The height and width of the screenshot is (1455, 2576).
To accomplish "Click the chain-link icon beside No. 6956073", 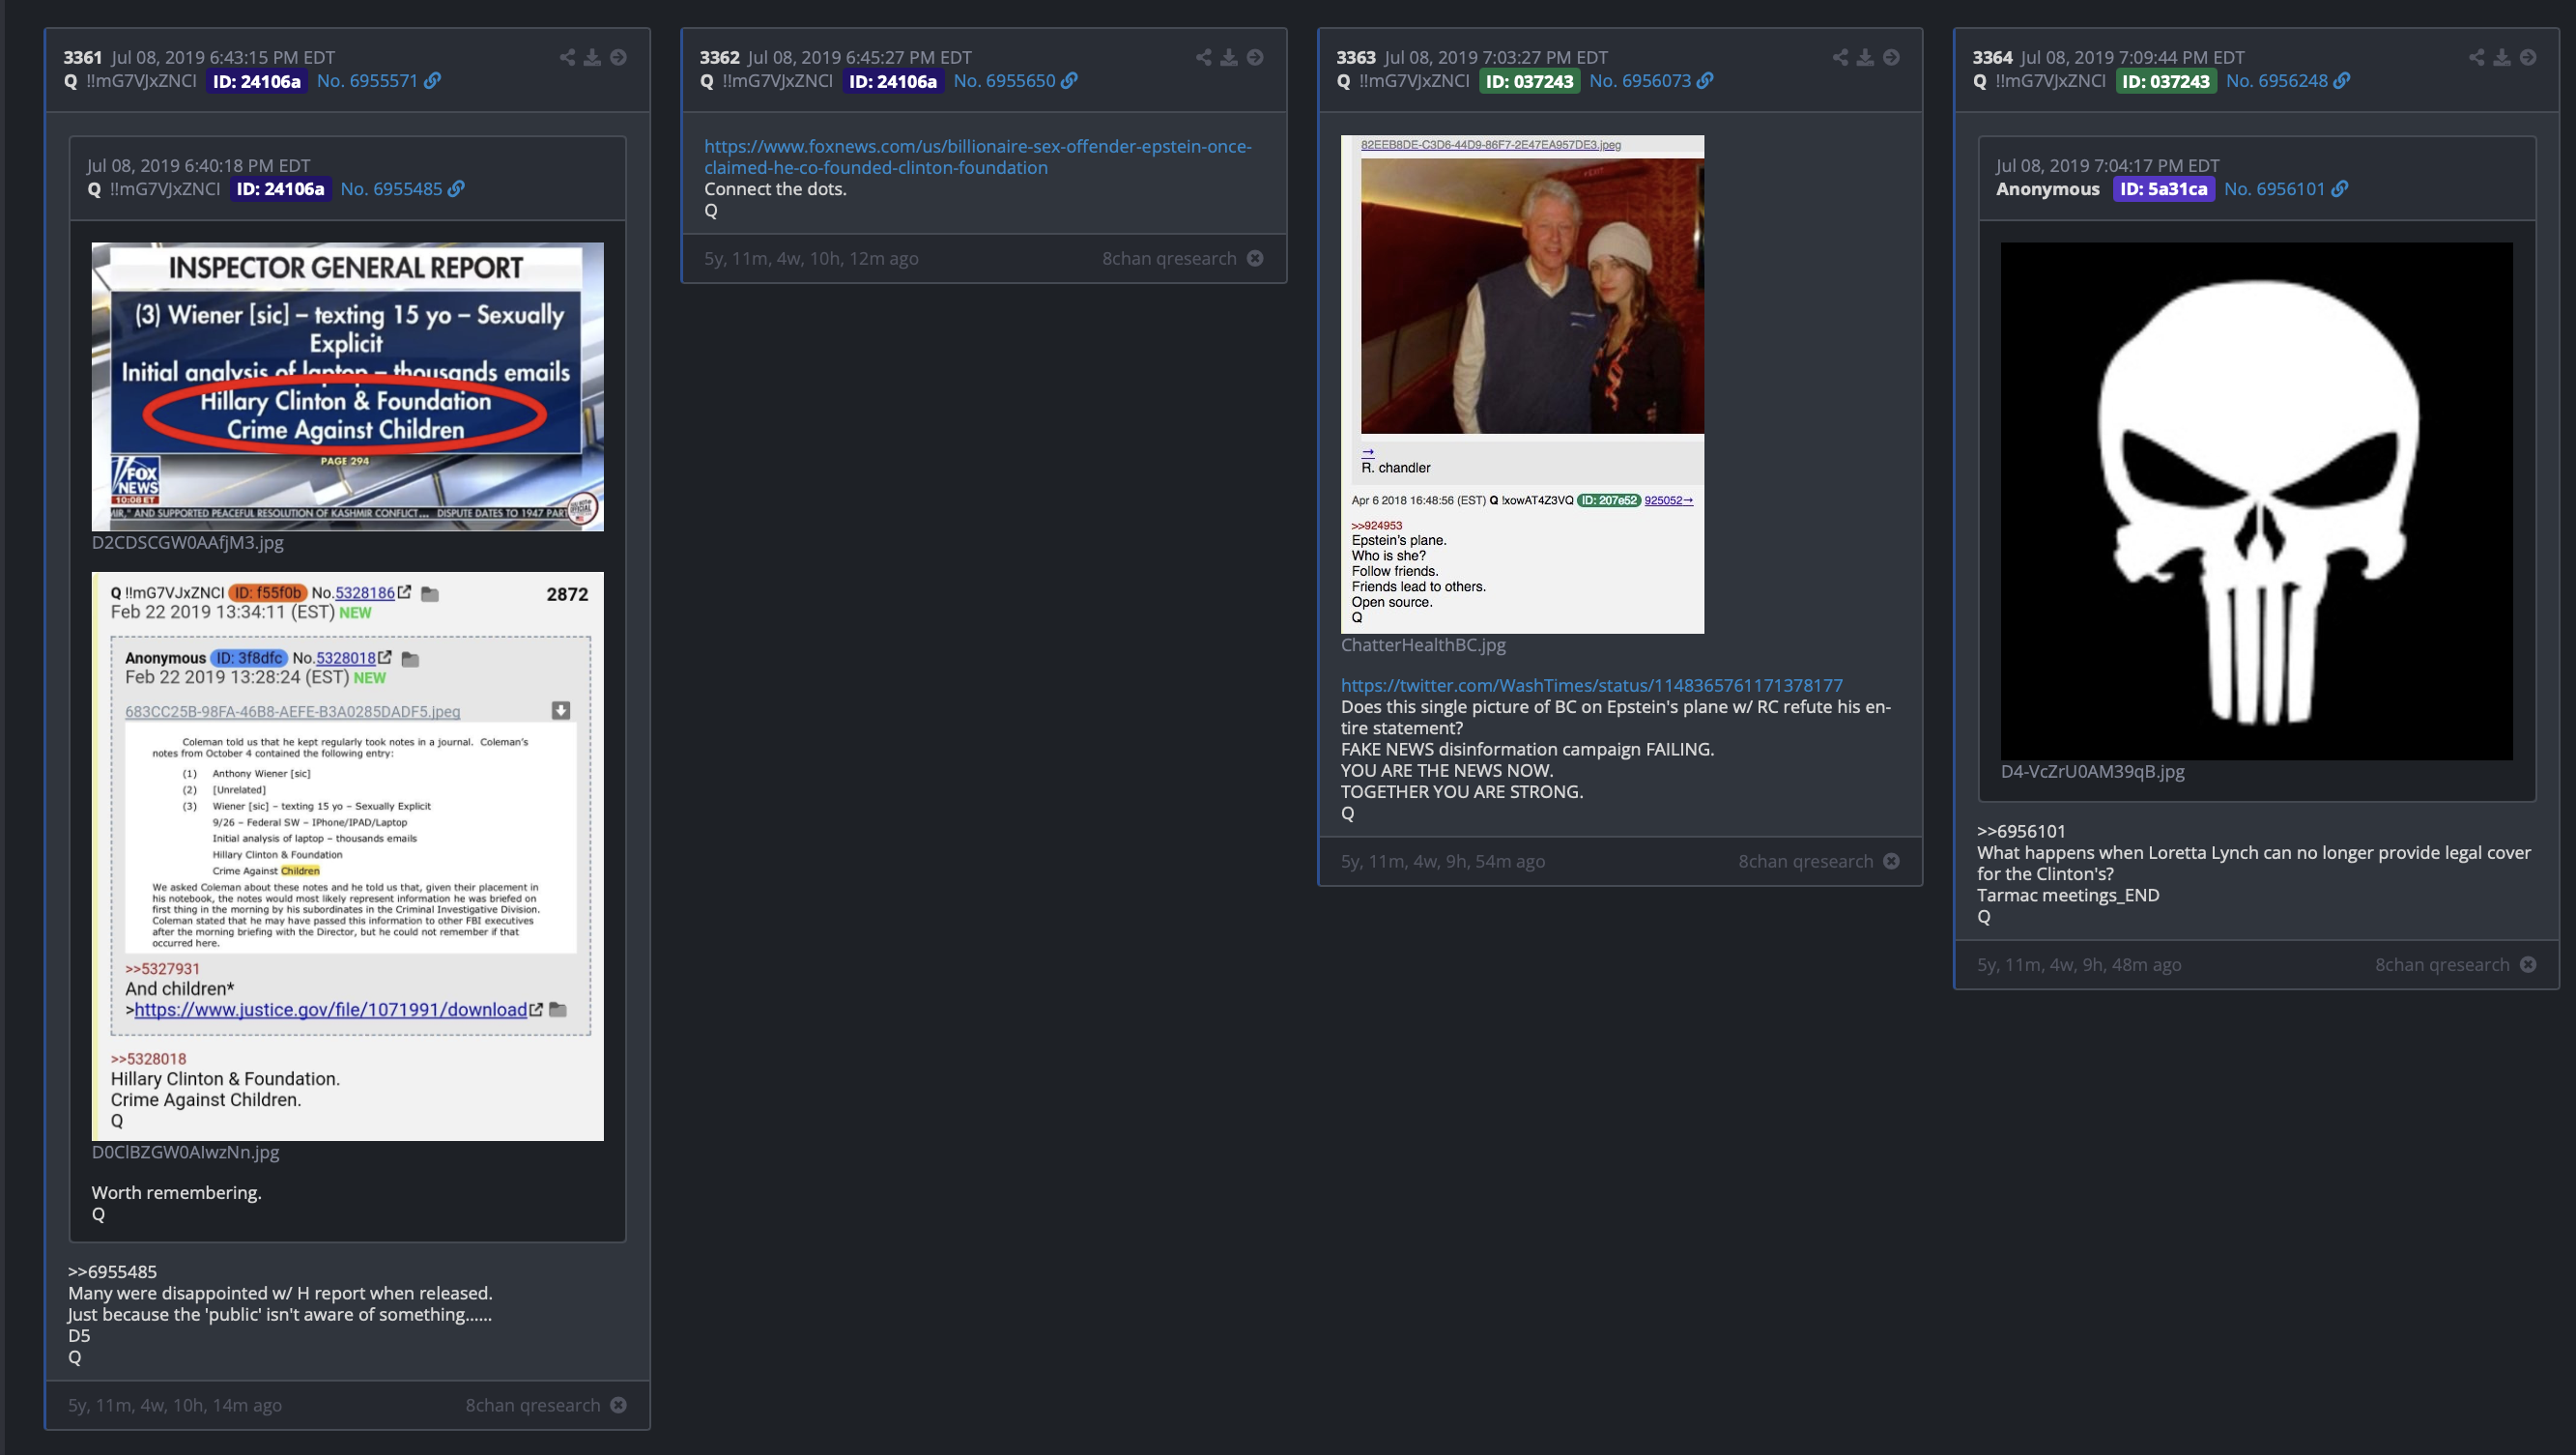I will coord(1706,81).
